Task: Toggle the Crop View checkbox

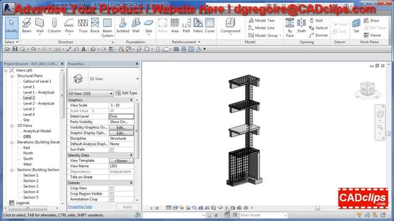Action: click(x=112, y=188)
